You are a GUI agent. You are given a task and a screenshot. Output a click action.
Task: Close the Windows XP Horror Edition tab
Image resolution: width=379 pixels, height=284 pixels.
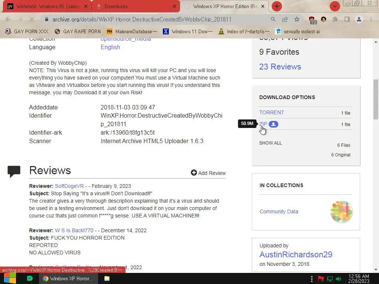[263, 7]
